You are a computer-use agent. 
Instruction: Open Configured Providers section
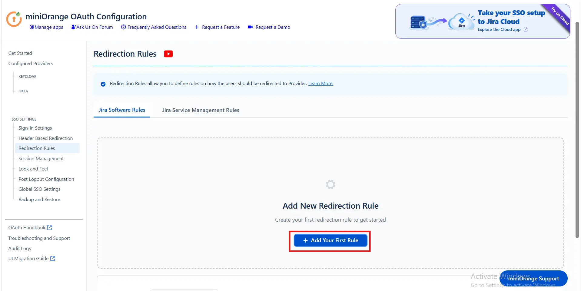[x=31, y=64]
